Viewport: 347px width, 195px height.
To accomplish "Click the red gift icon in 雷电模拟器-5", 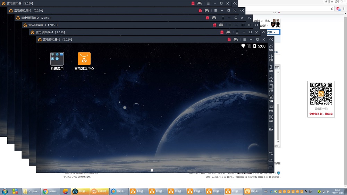I will click(x=229, y=40).
